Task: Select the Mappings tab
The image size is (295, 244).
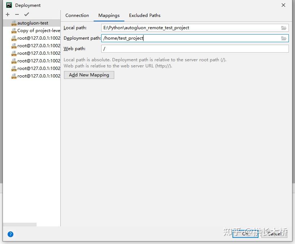Action: (x=109, y=15)
